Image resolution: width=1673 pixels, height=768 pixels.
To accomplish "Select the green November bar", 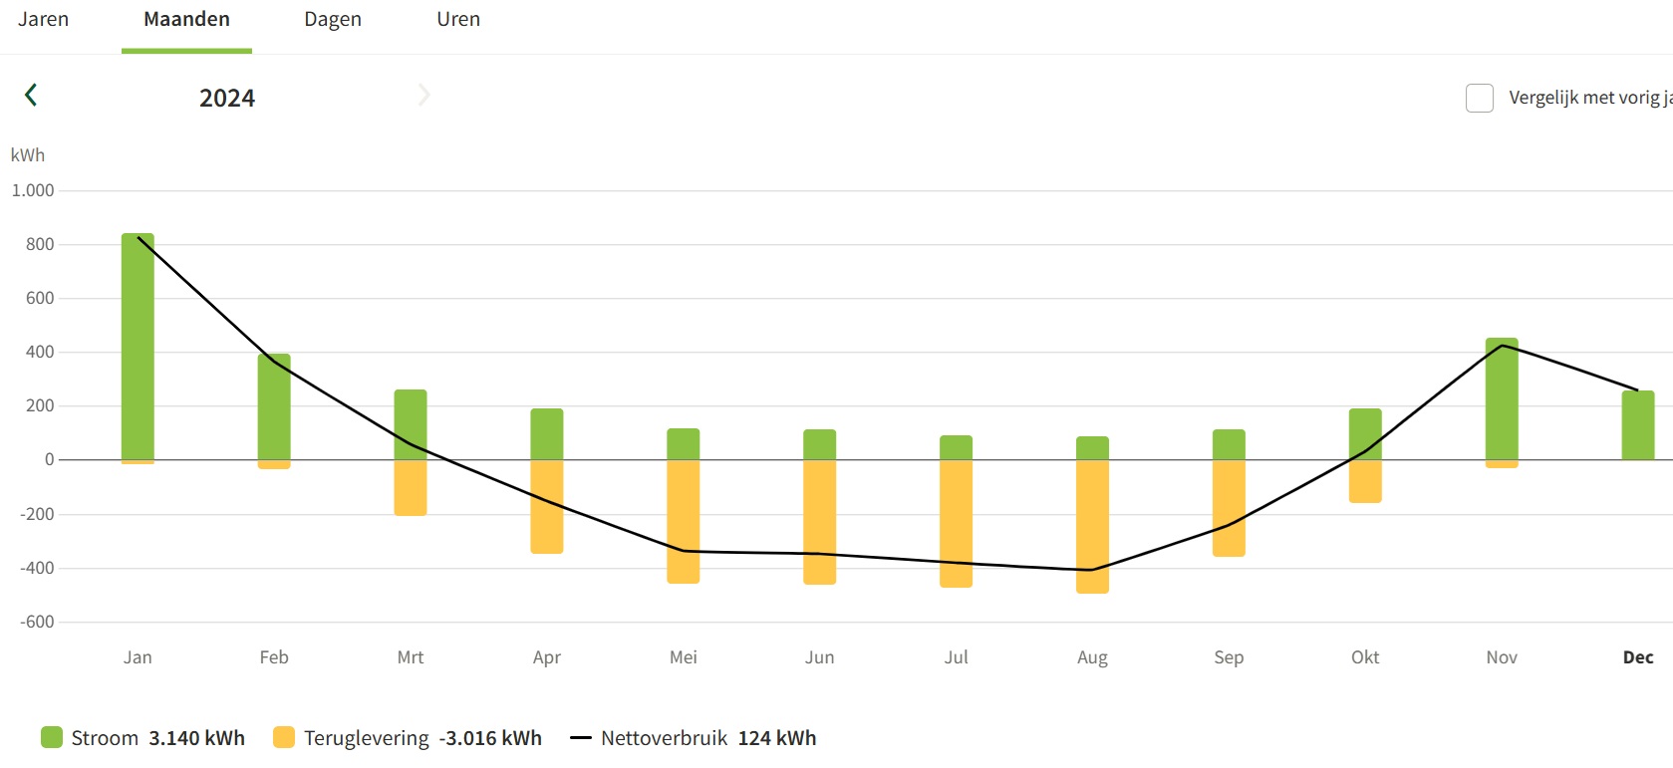I will (1502, 398).
